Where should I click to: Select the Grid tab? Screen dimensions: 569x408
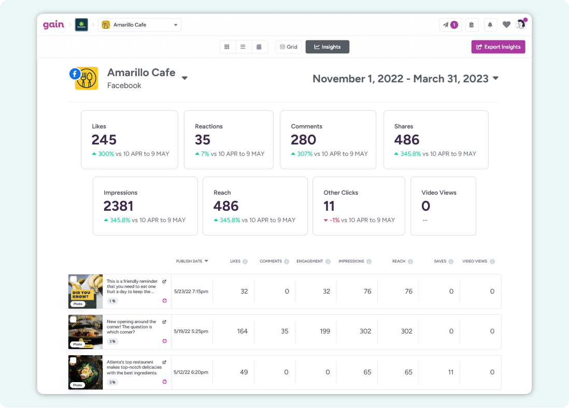pos(288,47)
